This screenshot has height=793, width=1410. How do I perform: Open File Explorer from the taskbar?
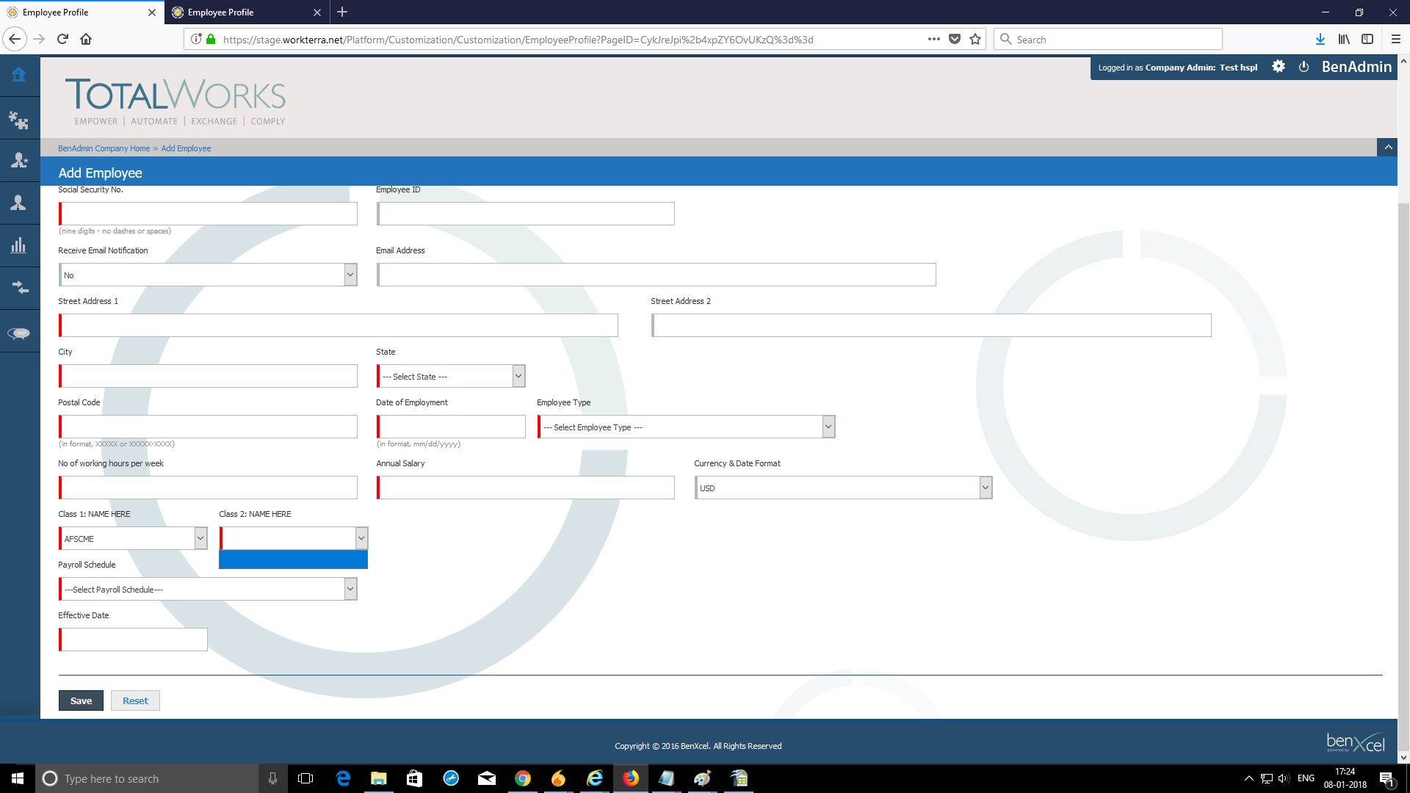pos(379,778)
